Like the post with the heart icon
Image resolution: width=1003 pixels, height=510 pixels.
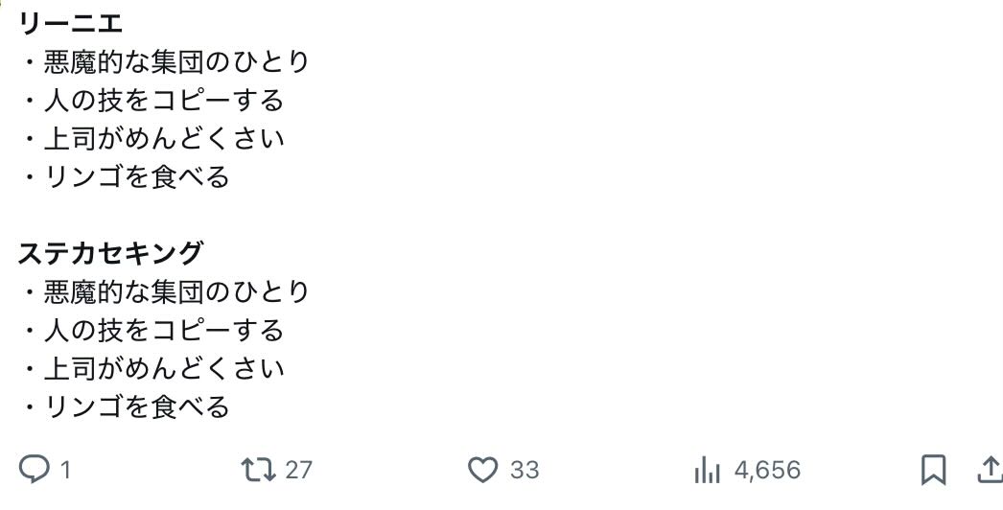click(483, 470)
